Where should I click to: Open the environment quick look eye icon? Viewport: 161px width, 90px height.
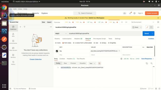[x=158, y=22]
